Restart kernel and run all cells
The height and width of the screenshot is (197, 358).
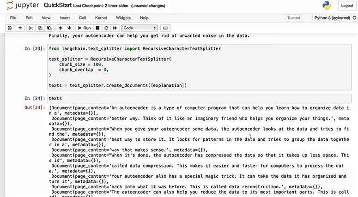[x=115, y=28]
